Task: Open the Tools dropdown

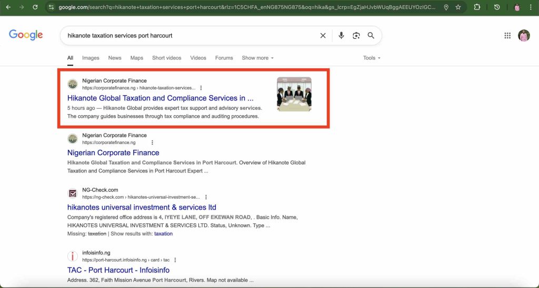Action: point(372,58)
